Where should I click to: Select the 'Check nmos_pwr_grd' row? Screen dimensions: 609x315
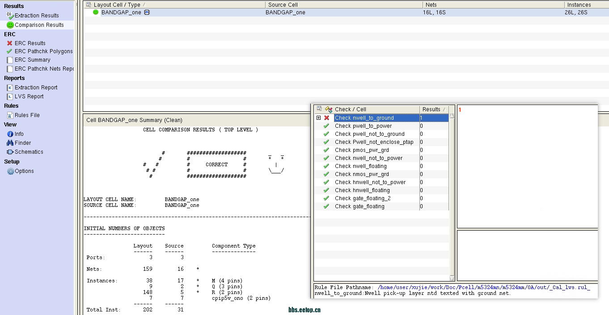point(381,174)
